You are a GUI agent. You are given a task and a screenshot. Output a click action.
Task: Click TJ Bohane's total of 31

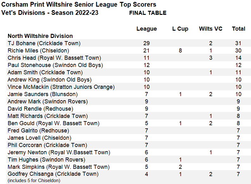pos(238,43)
